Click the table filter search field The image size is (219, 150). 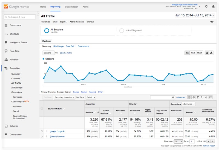(x=161, y=97)
